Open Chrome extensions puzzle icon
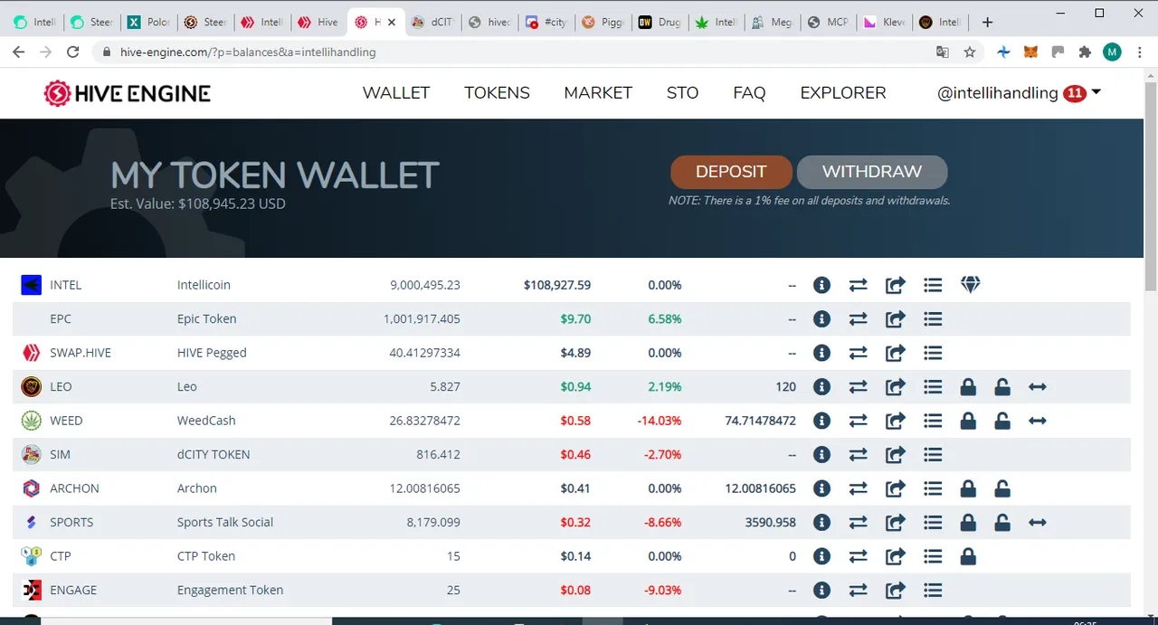This screenshot has width=1158, height=625. click(x=1085, y=52)
